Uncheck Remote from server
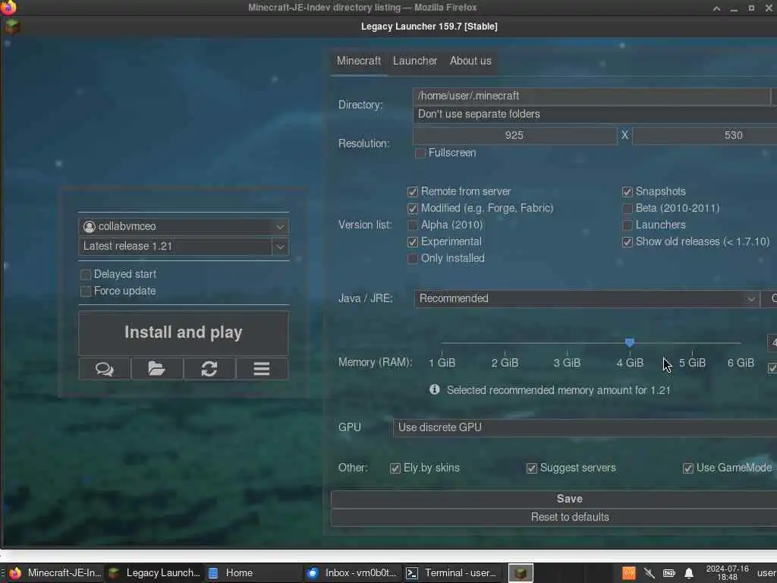Viewport: 777px width, 583px height. pos(413,192)
